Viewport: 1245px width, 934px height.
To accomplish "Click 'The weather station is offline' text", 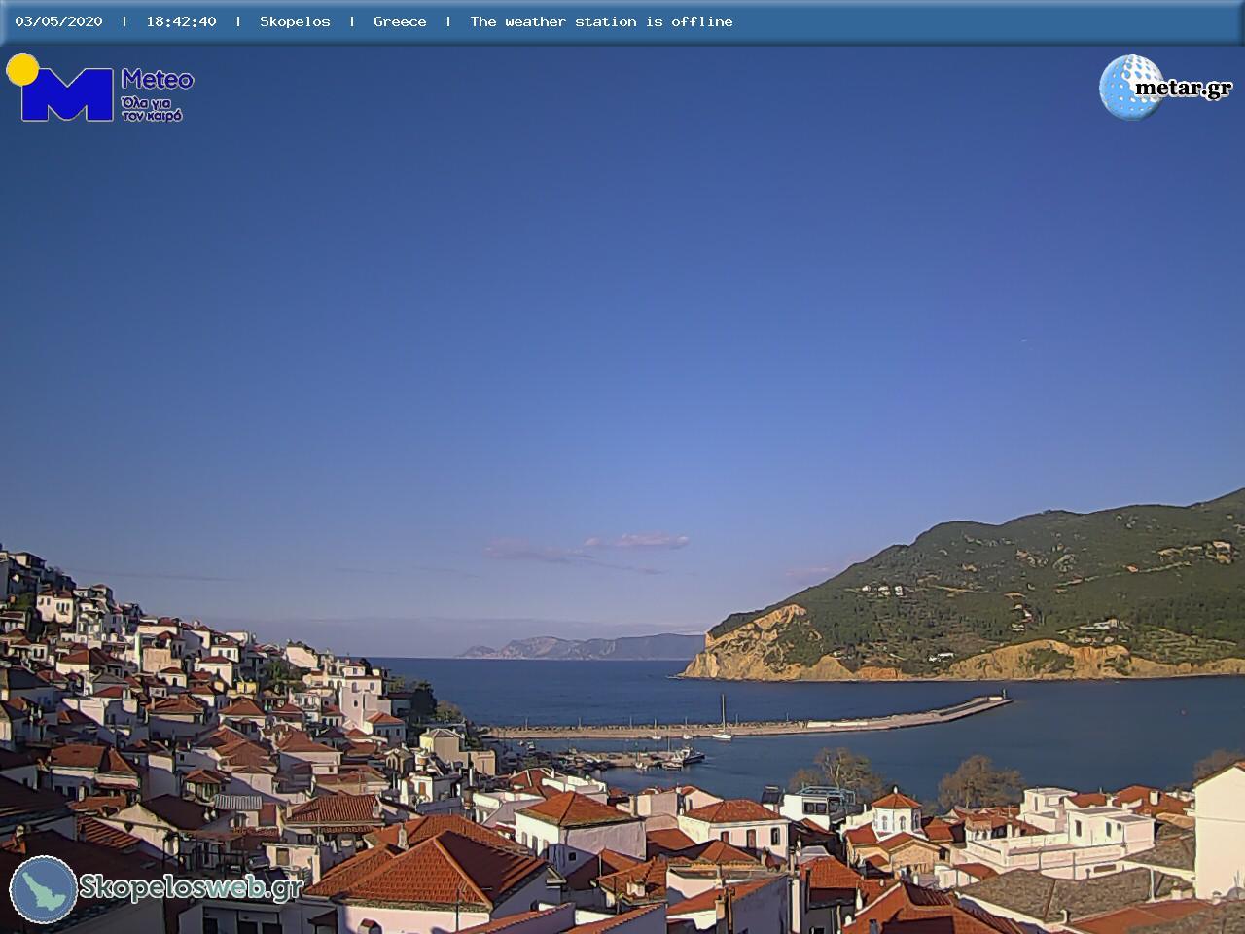I will [601, 21].
